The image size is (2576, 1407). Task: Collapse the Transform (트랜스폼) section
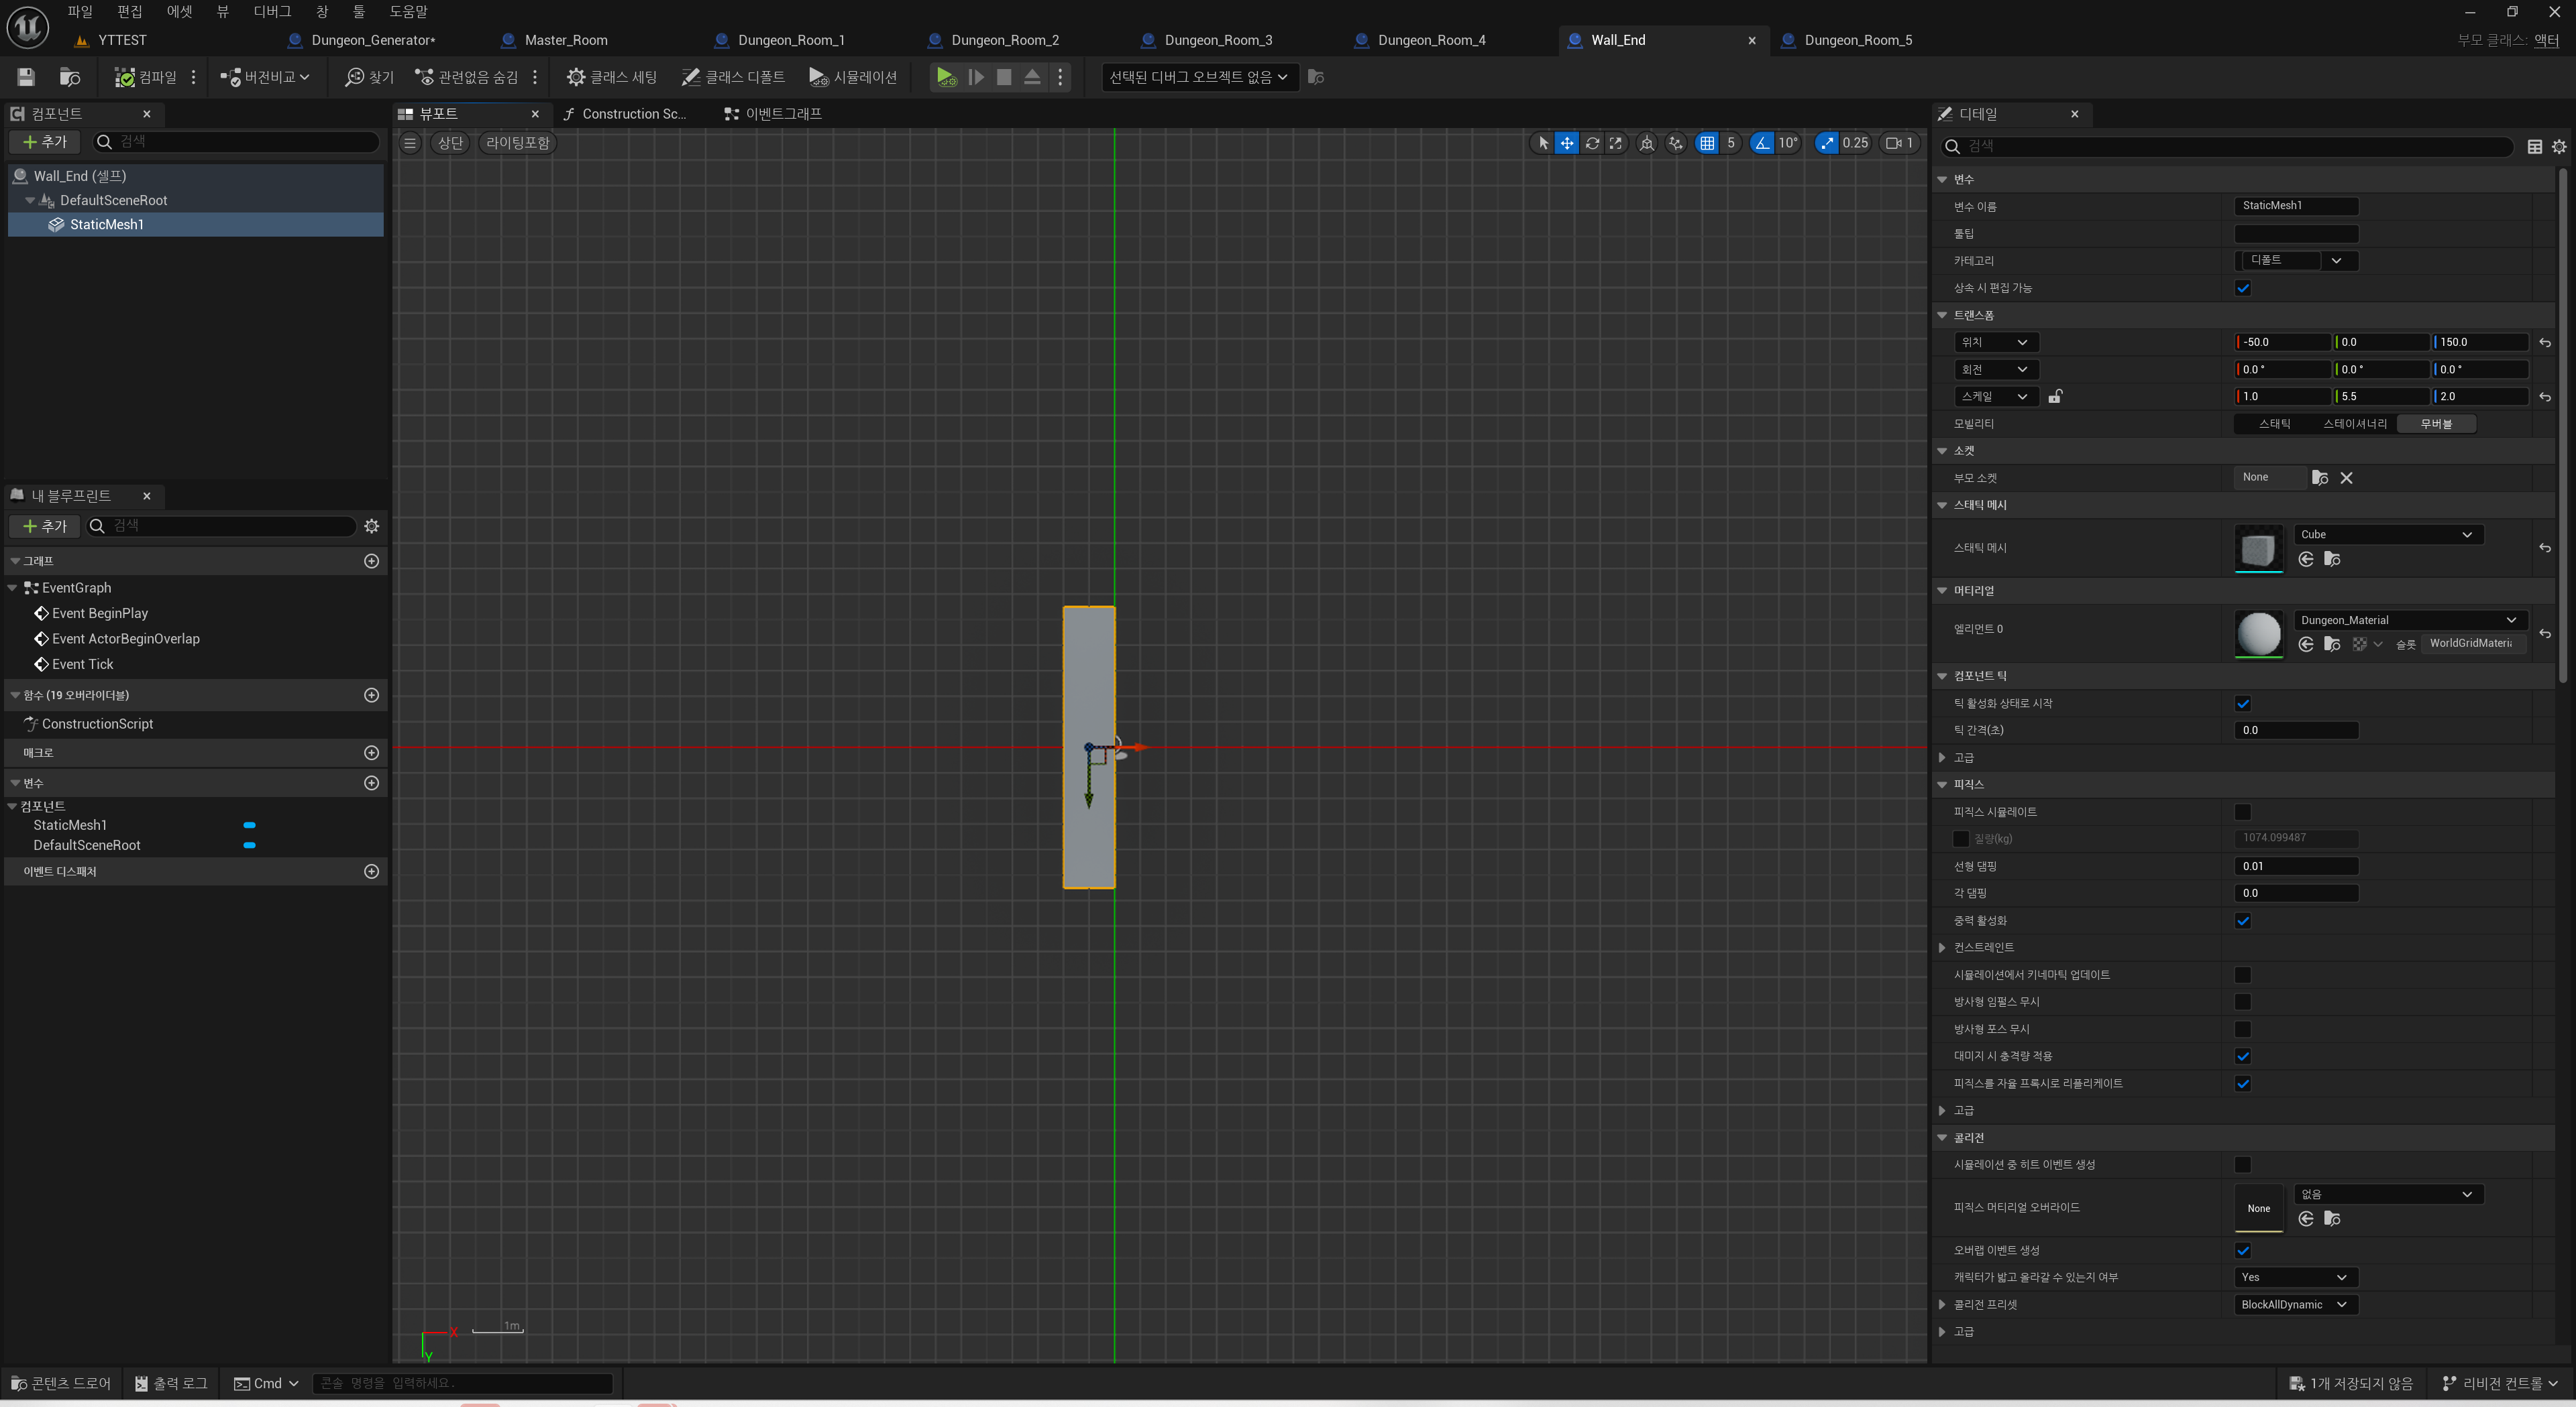pyautogui.click(x=1943, y=315)
